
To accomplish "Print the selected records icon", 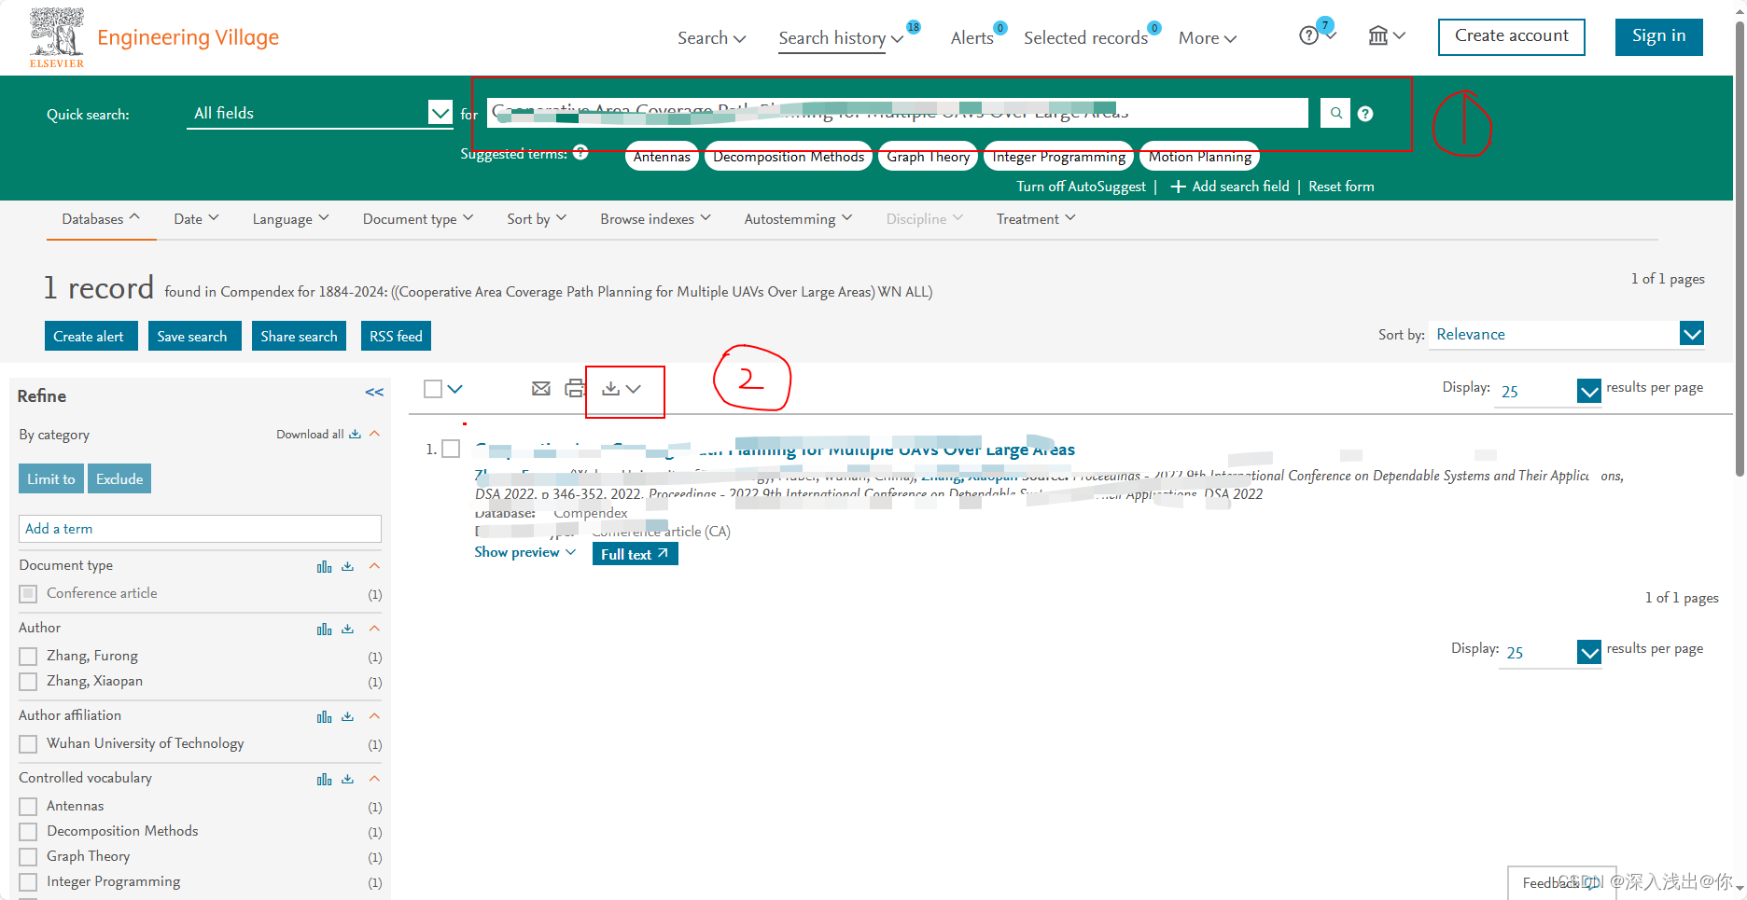I will (x=575, y=389).
